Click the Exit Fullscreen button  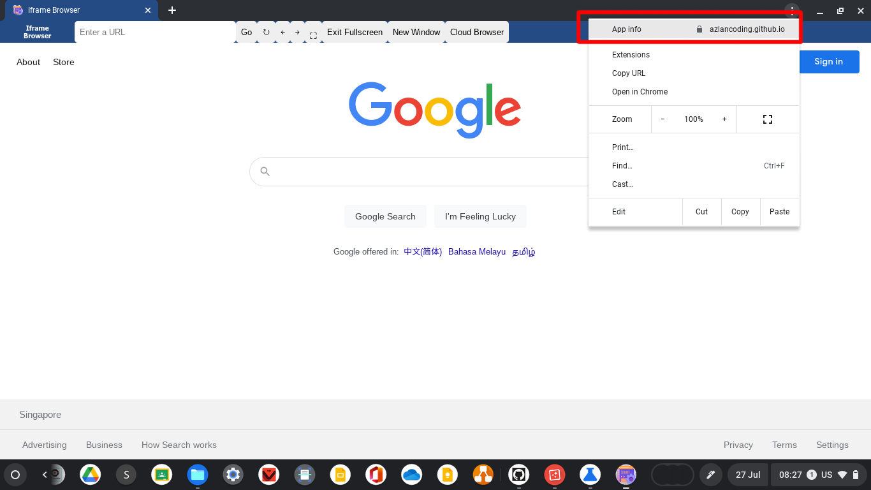click(x=355, y=32)
